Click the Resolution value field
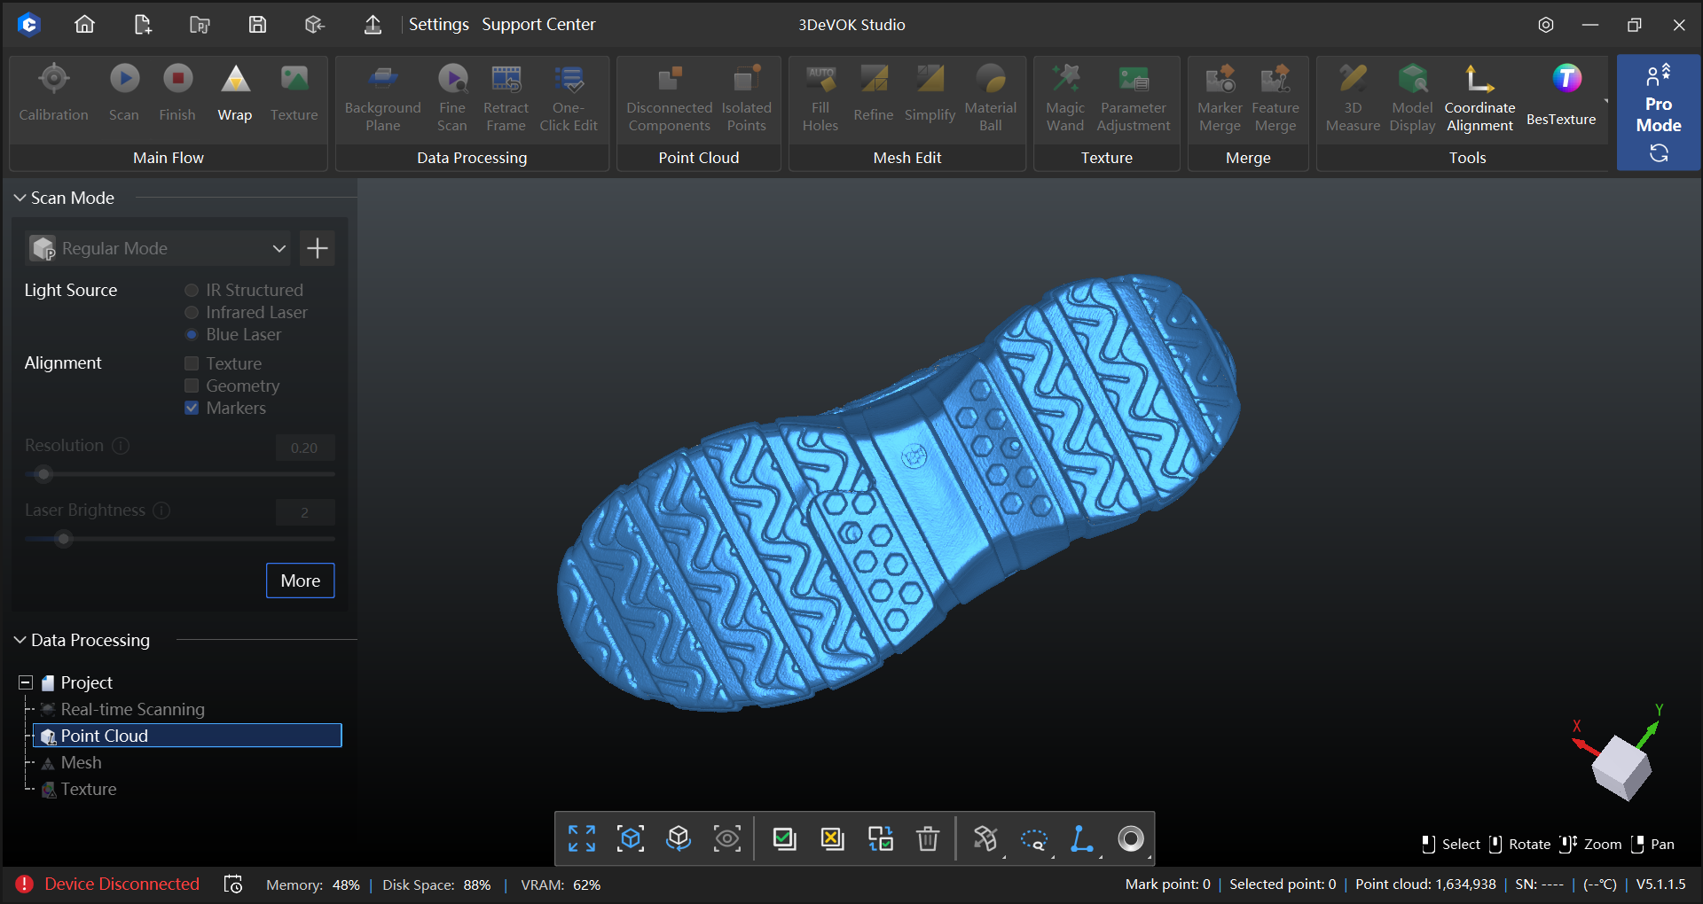 point(304,448)
